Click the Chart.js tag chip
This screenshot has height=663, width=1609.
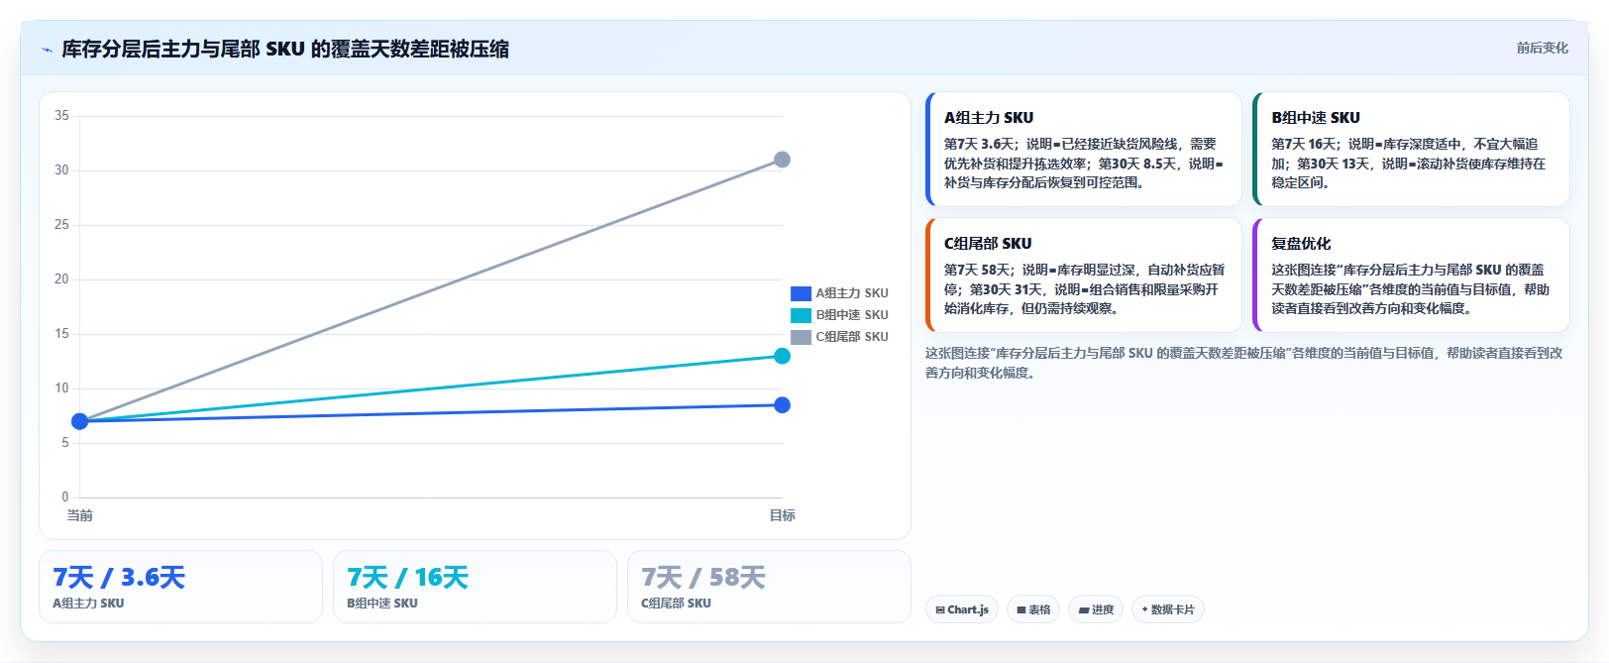[x=962, y=609]
